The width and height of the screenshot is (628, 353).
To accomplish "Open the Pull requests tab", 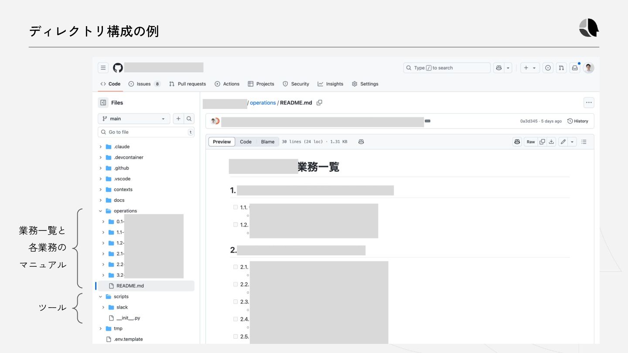I will coord(191,84).
